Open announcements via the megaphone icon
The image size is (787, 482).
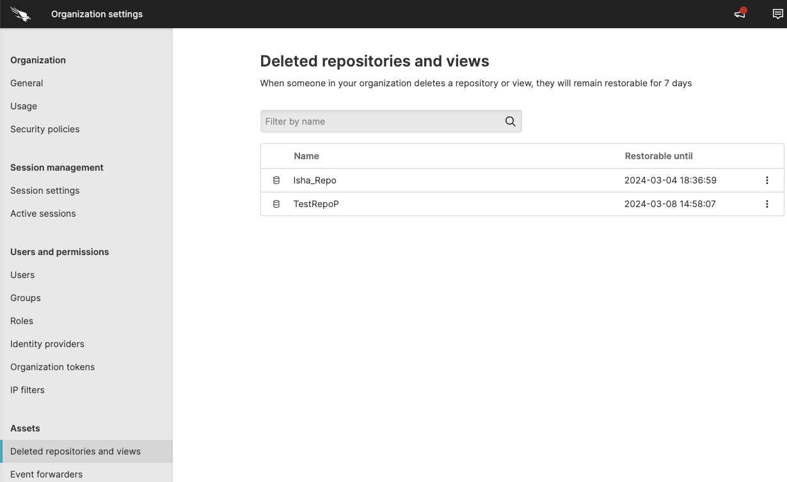pos(740,13)
